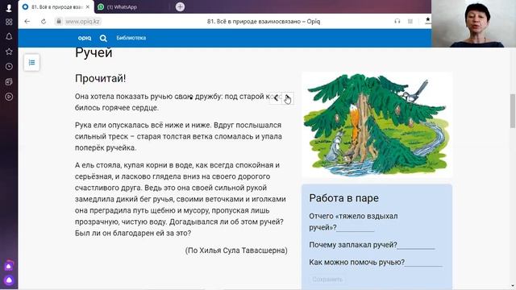This screenshot has height=290, width=516.
Task: Click paragraph starting 'Рука ели опускалась'
Action: (x=178, y=136)
